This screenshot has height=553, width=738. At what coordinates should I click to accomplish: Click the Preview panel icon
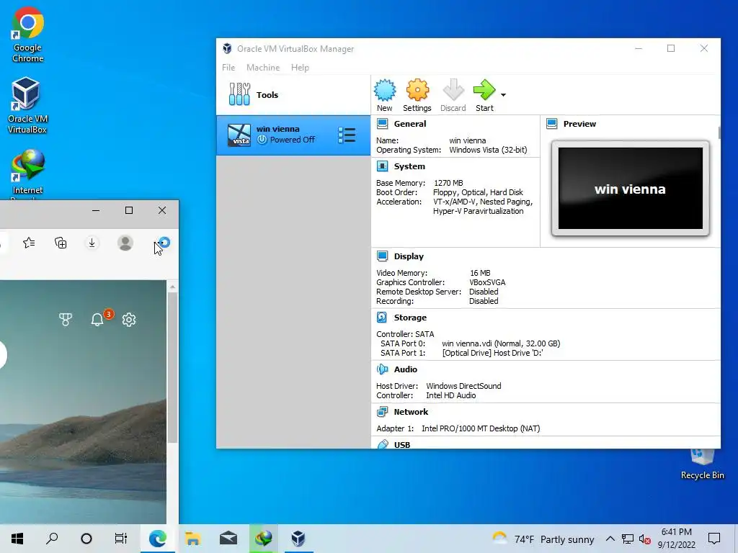[x=551, y=124]
